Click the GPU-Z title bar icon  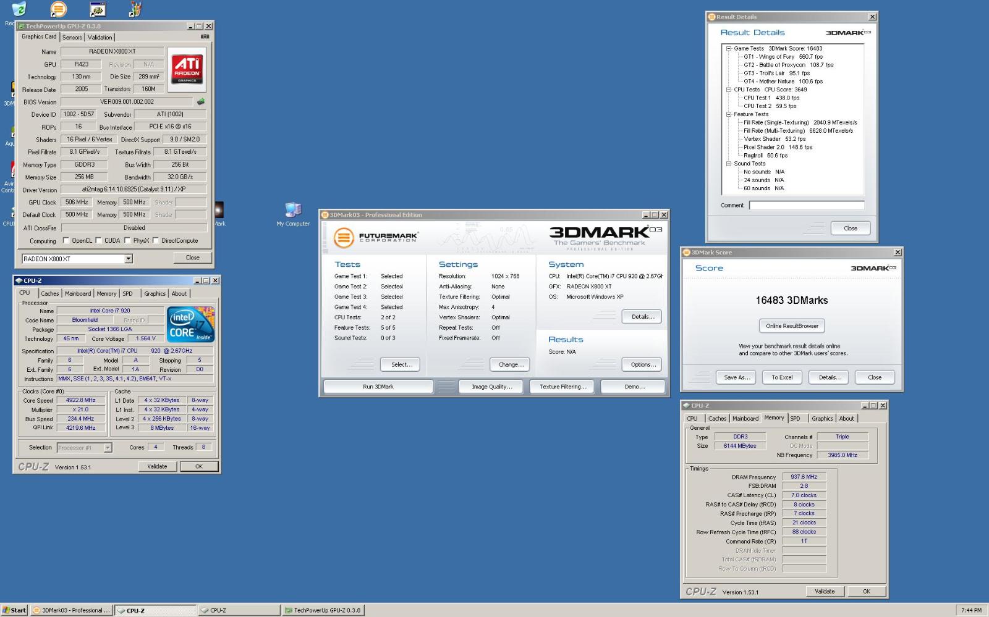tap(22, 26)
